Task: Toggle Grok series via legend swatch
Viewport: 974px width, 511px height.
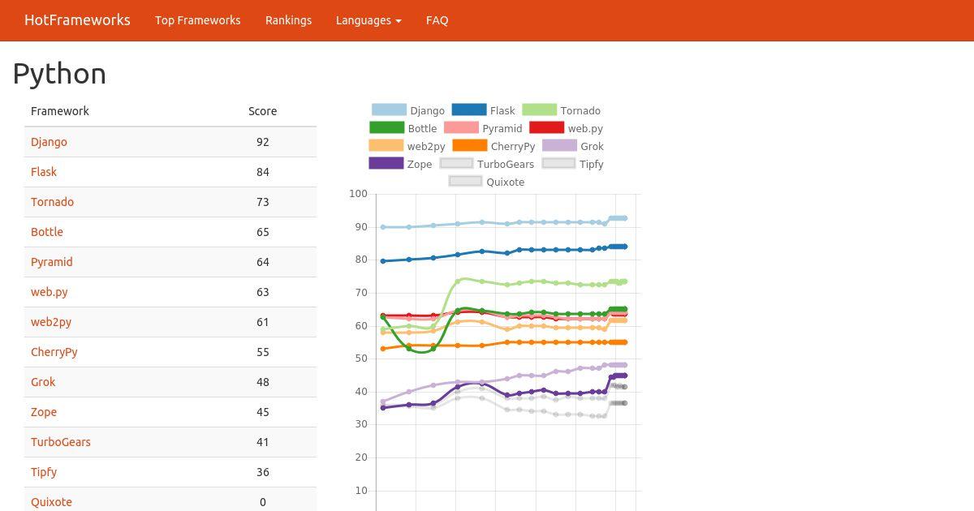Action: click(x=559, y=145)
